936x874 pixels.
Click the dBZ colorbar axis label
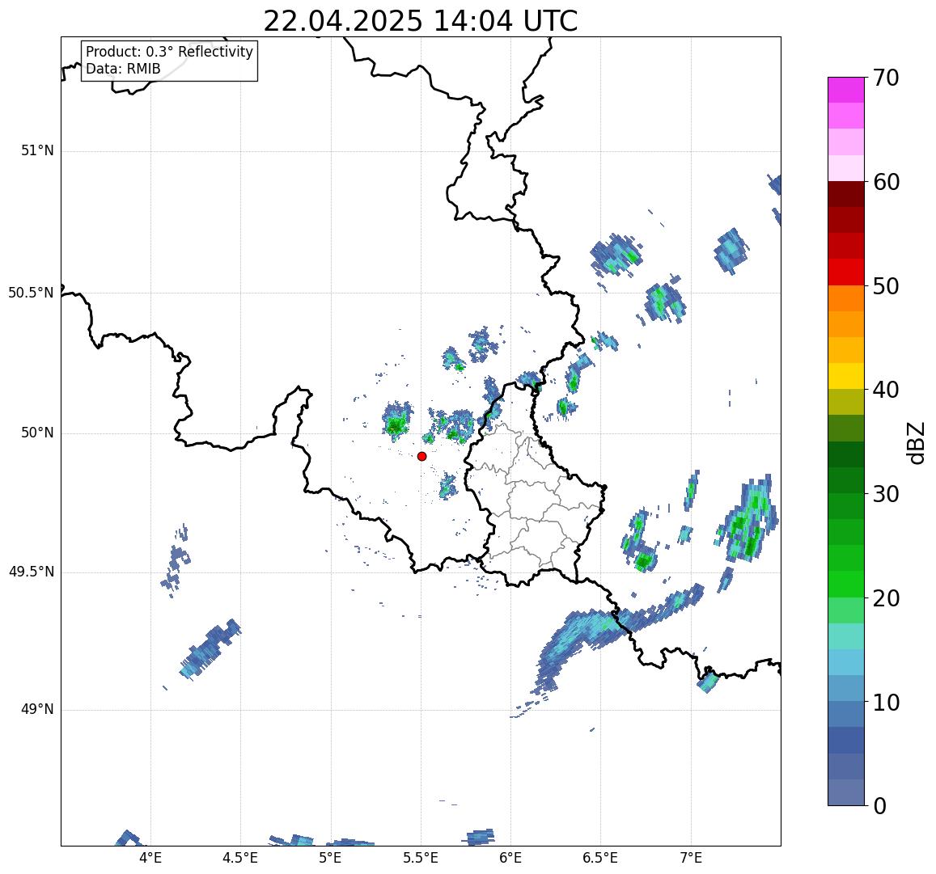click(916, 442)
